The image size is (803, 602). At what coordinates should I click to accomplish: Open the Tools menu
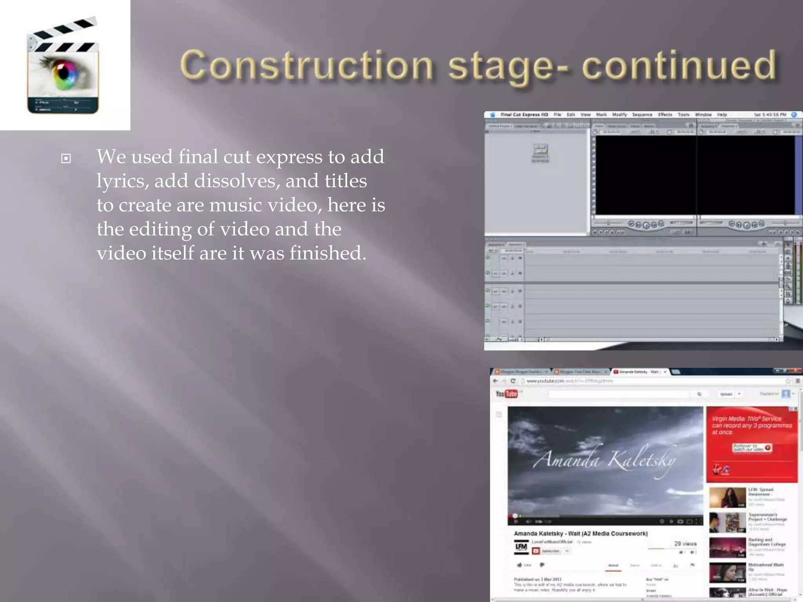point(683,115)
